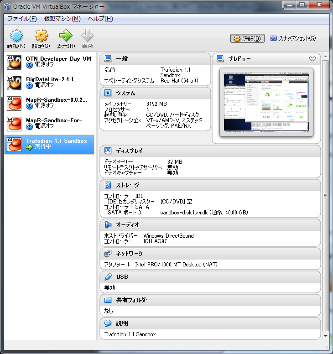The width and height of the screenshot is (333, 354).
Task: Select OTN Developer Day VM penguin icon
Action: tap(14, 62)
